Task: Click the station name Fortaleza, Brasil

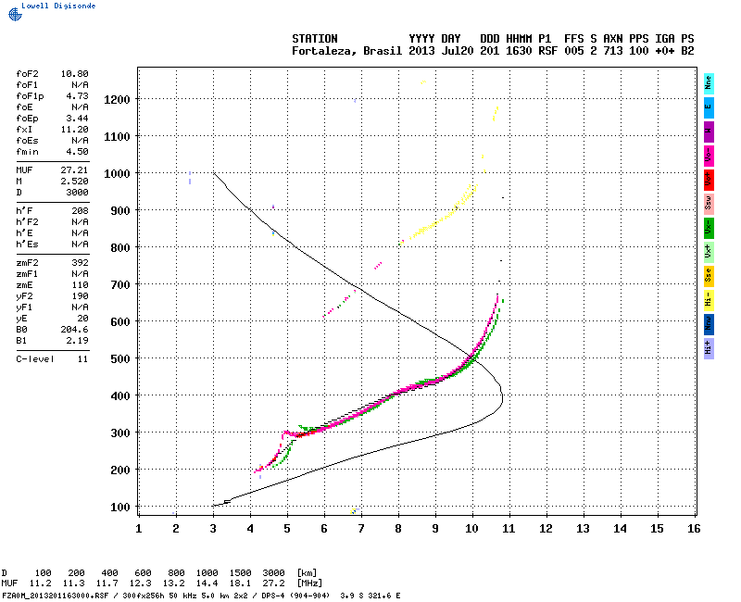Action: coord(346,51)
